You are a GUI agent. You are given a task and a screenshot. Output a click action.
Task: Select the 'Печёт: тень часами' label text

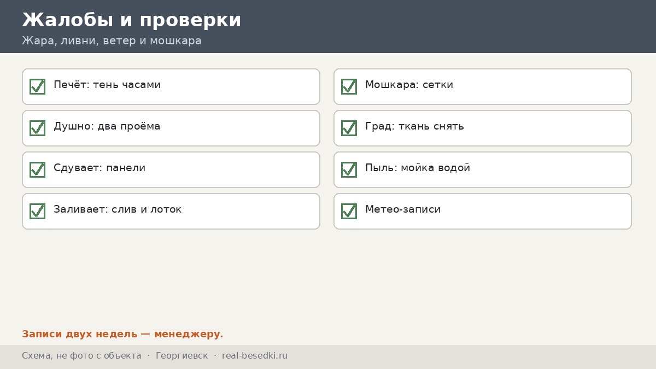(107, 85)
